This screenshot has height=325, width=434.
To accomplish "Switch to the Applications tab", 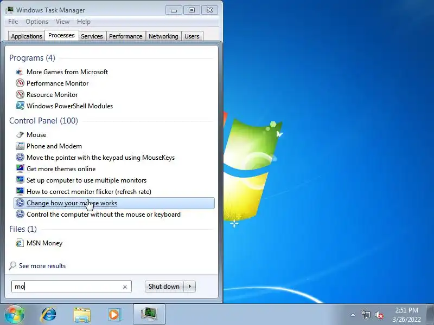I will click(x=27, y=36).
